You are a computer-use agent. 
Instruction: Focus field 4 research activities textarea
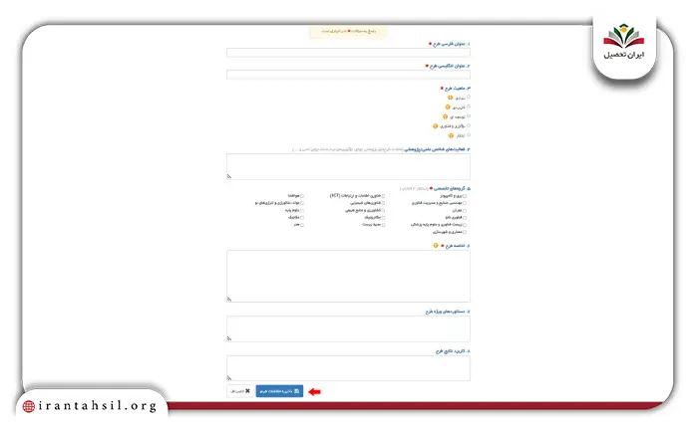pos(348,166)
